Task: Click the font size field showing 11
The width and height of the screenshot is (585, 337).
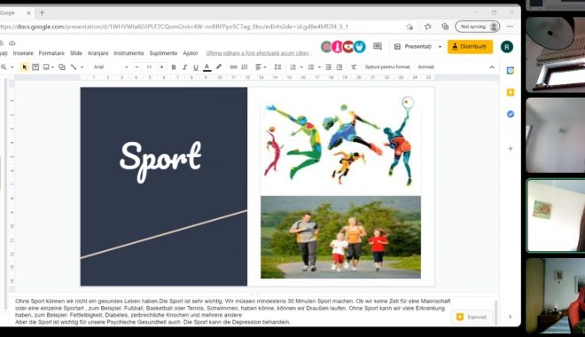Action: [149, 67]
